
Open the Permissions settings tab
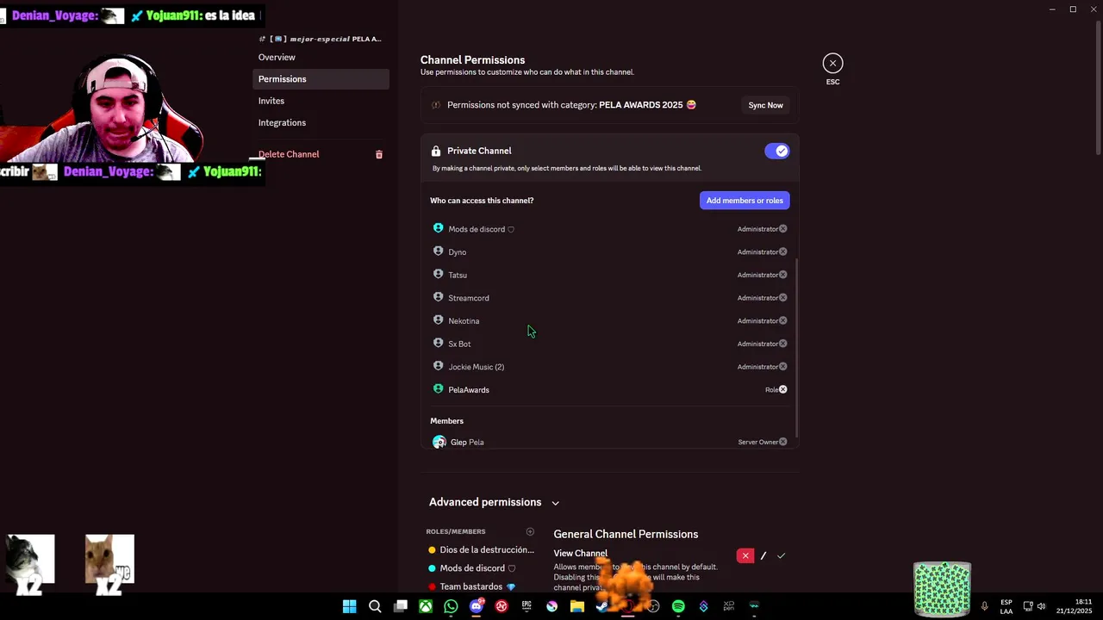pyautogui.click(x=321, y=79)
